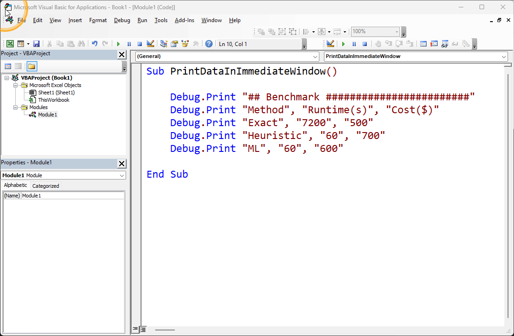Screen dimensions: 514x336
Task: Click Reset in the Debug toolbar
Action: point(364,44)
